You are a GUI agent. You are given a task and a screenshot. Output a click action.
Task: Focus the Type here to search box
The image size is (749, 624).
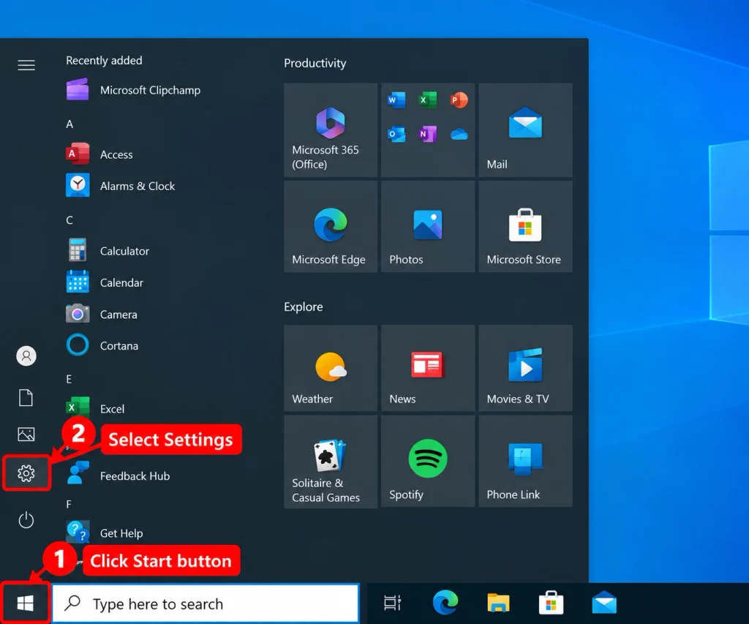click(206, 604)
